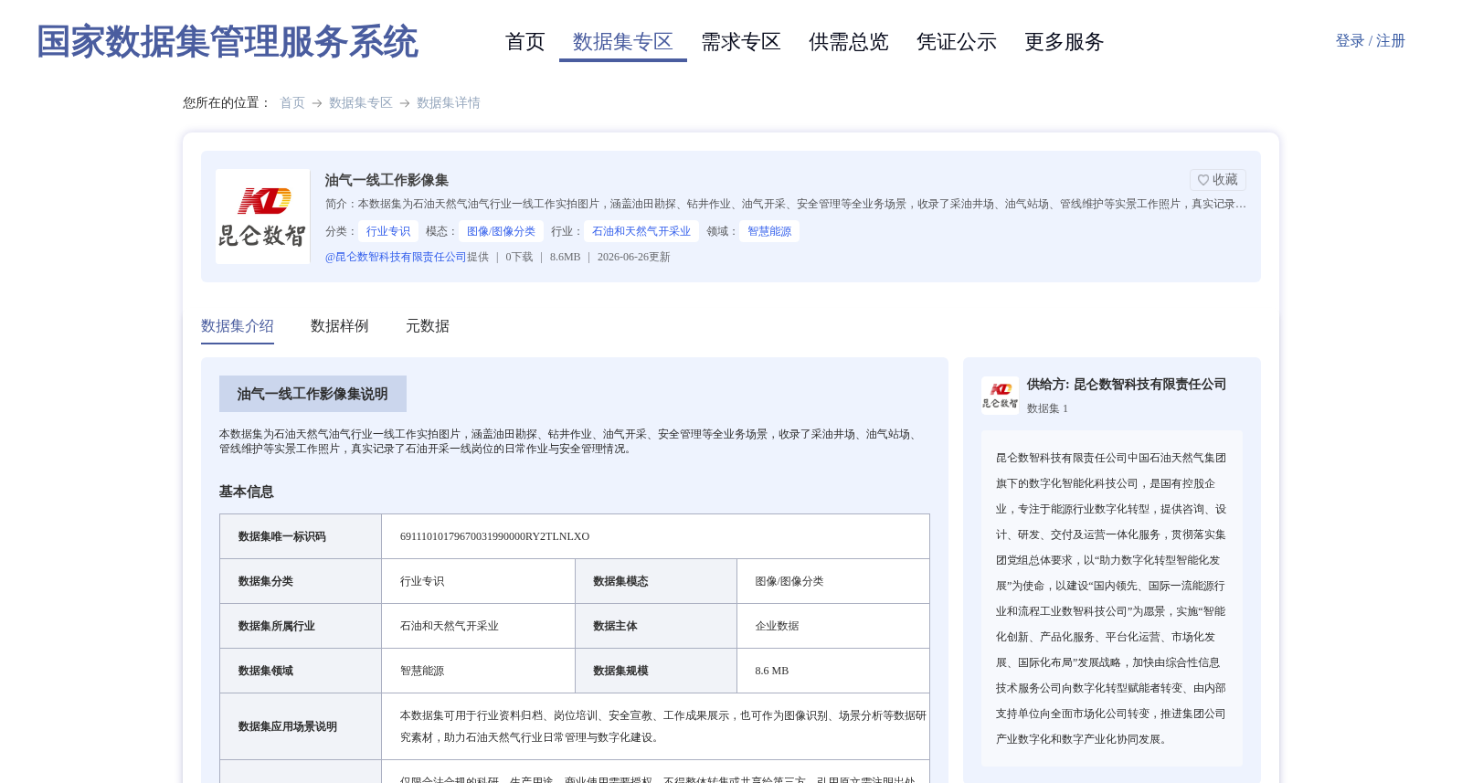Open the 凭证公示 navigation item

click(x=956, y=42)
